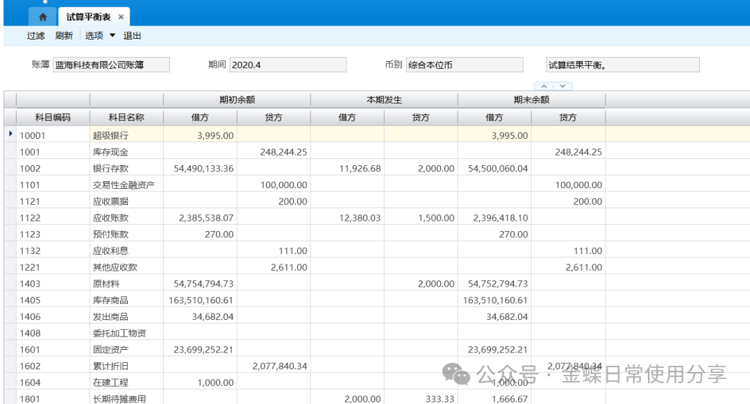The height and width of the screenshot is (404, 750).
Task: Click the 试算结果平衡 result field
Action: pos(622,65)
